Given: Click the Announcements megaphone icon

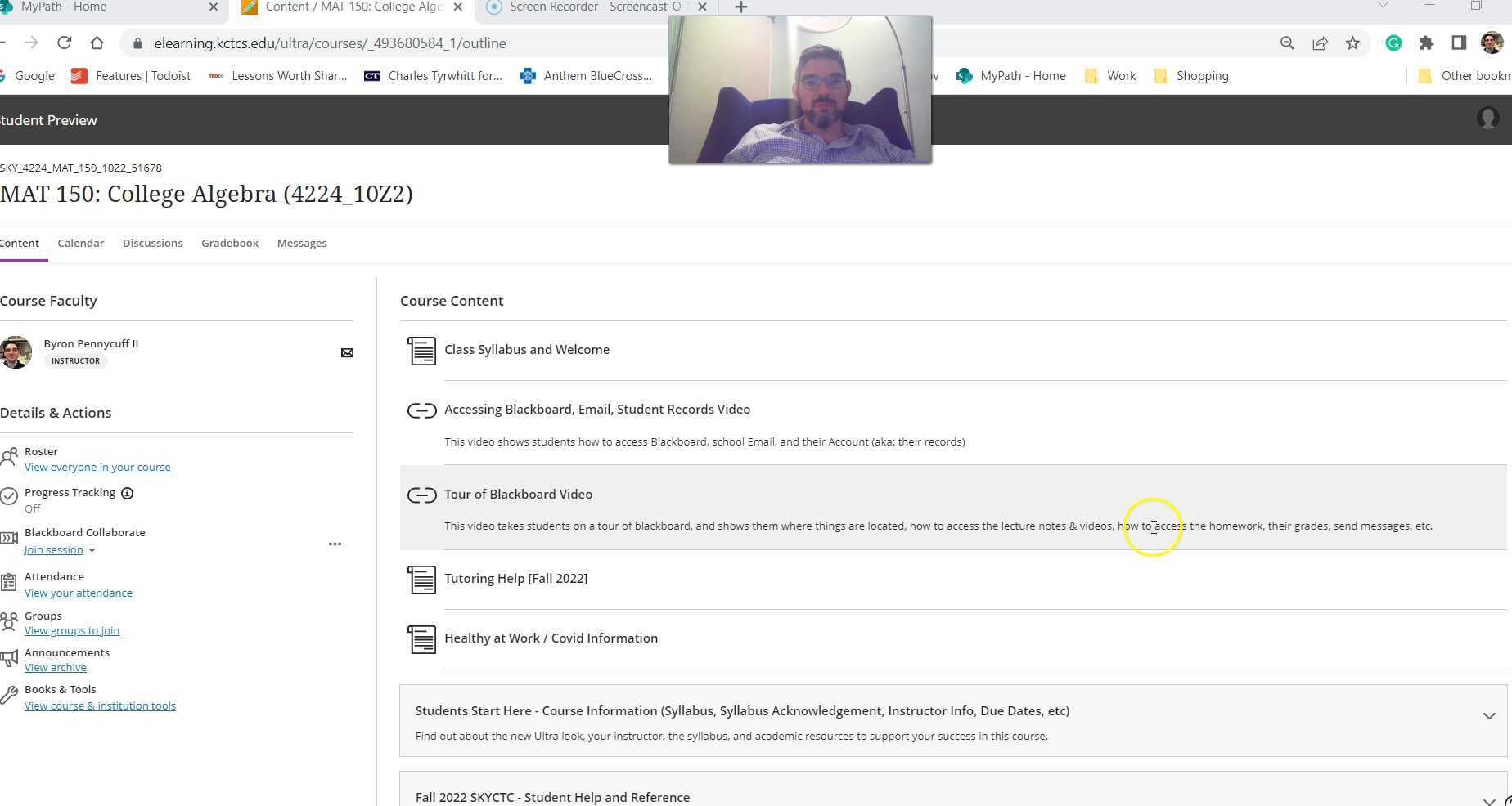Looking at the screenshot, I should click(9, 658).
